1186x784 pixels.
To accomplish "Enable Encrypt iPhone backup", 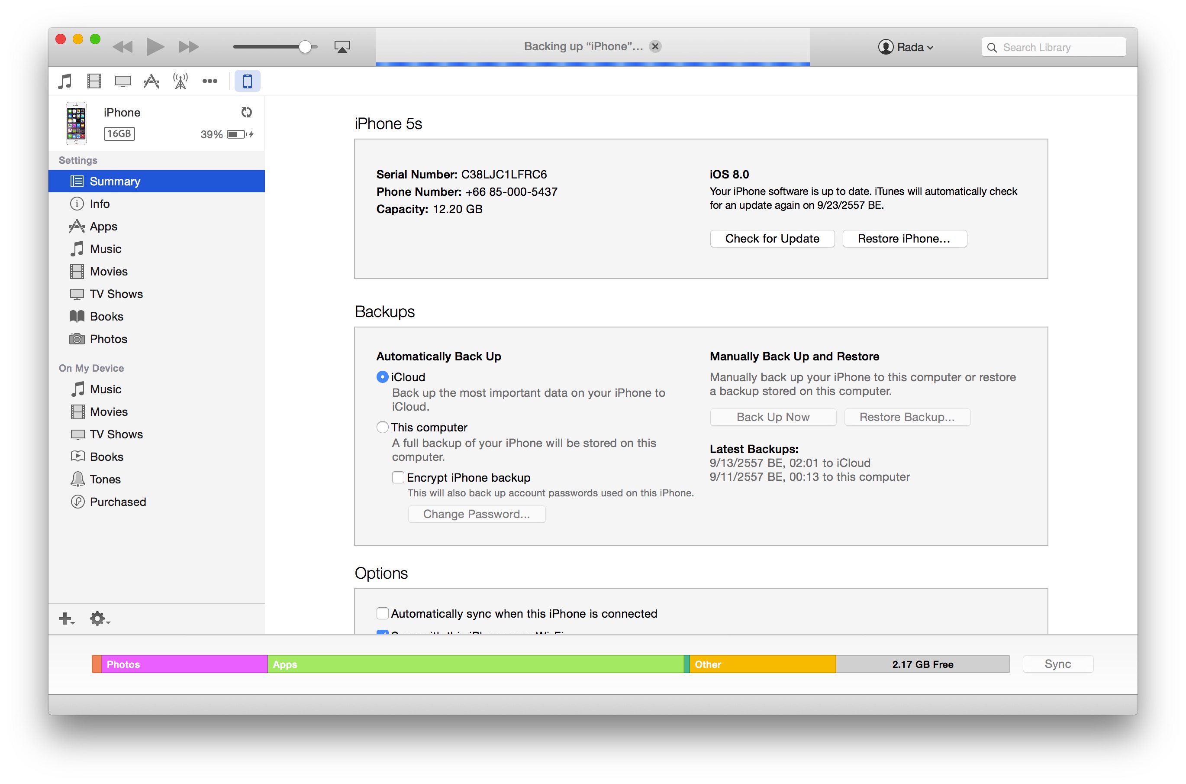I will pos(398,477).
